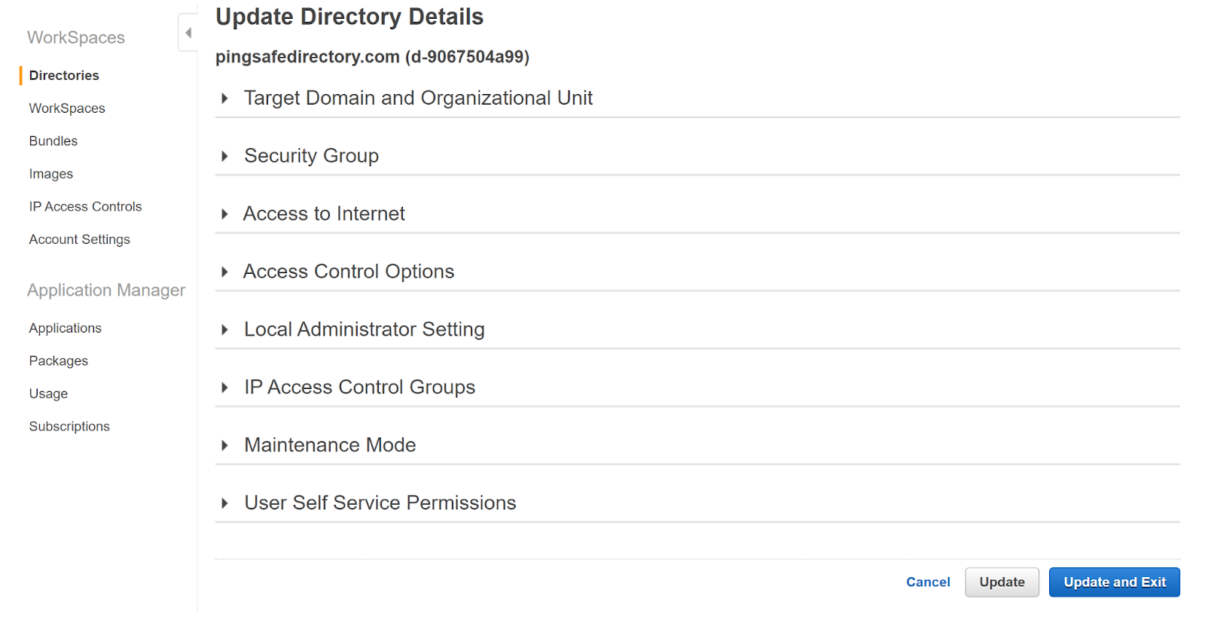Image resolution: width=1205 pixels, height=623 pixels.
Task: Collapse the left sidebar with the arrow icon
Action: tap(188, 33)
